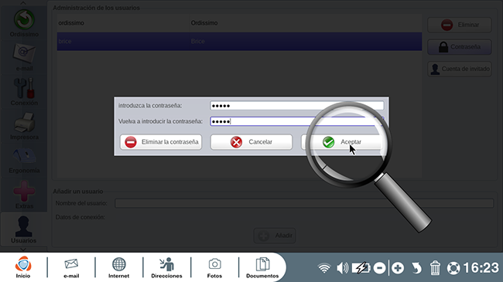Click the Eliminar user button
The image size is (503, 282).
point(460,25)
